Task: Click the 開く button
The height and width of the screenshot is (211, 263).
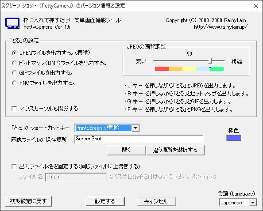Action: pos(126,150)
